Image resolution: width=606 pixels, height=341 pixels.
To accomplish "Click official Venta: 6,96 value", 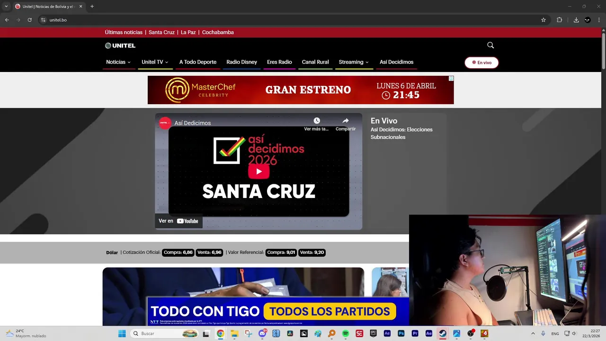I will pyautogui.click(x=209, y=252).
